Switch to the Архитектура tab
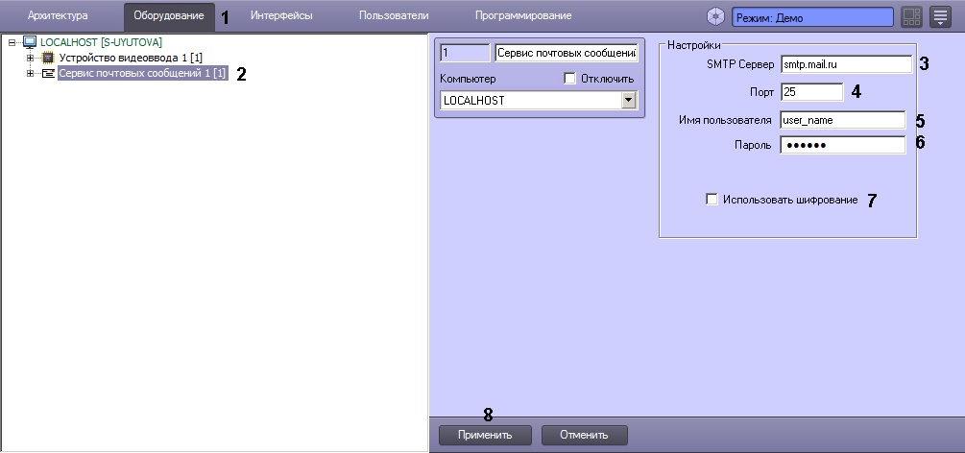This screenshot has width=965, height=453. [58, 16]
